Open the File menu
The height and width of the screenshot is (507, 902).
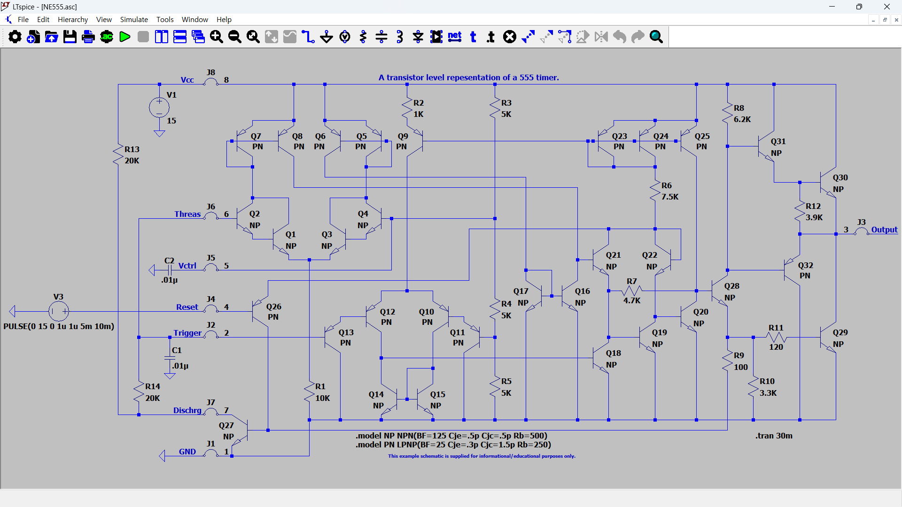pyautogui.click(x=23, y=20)
